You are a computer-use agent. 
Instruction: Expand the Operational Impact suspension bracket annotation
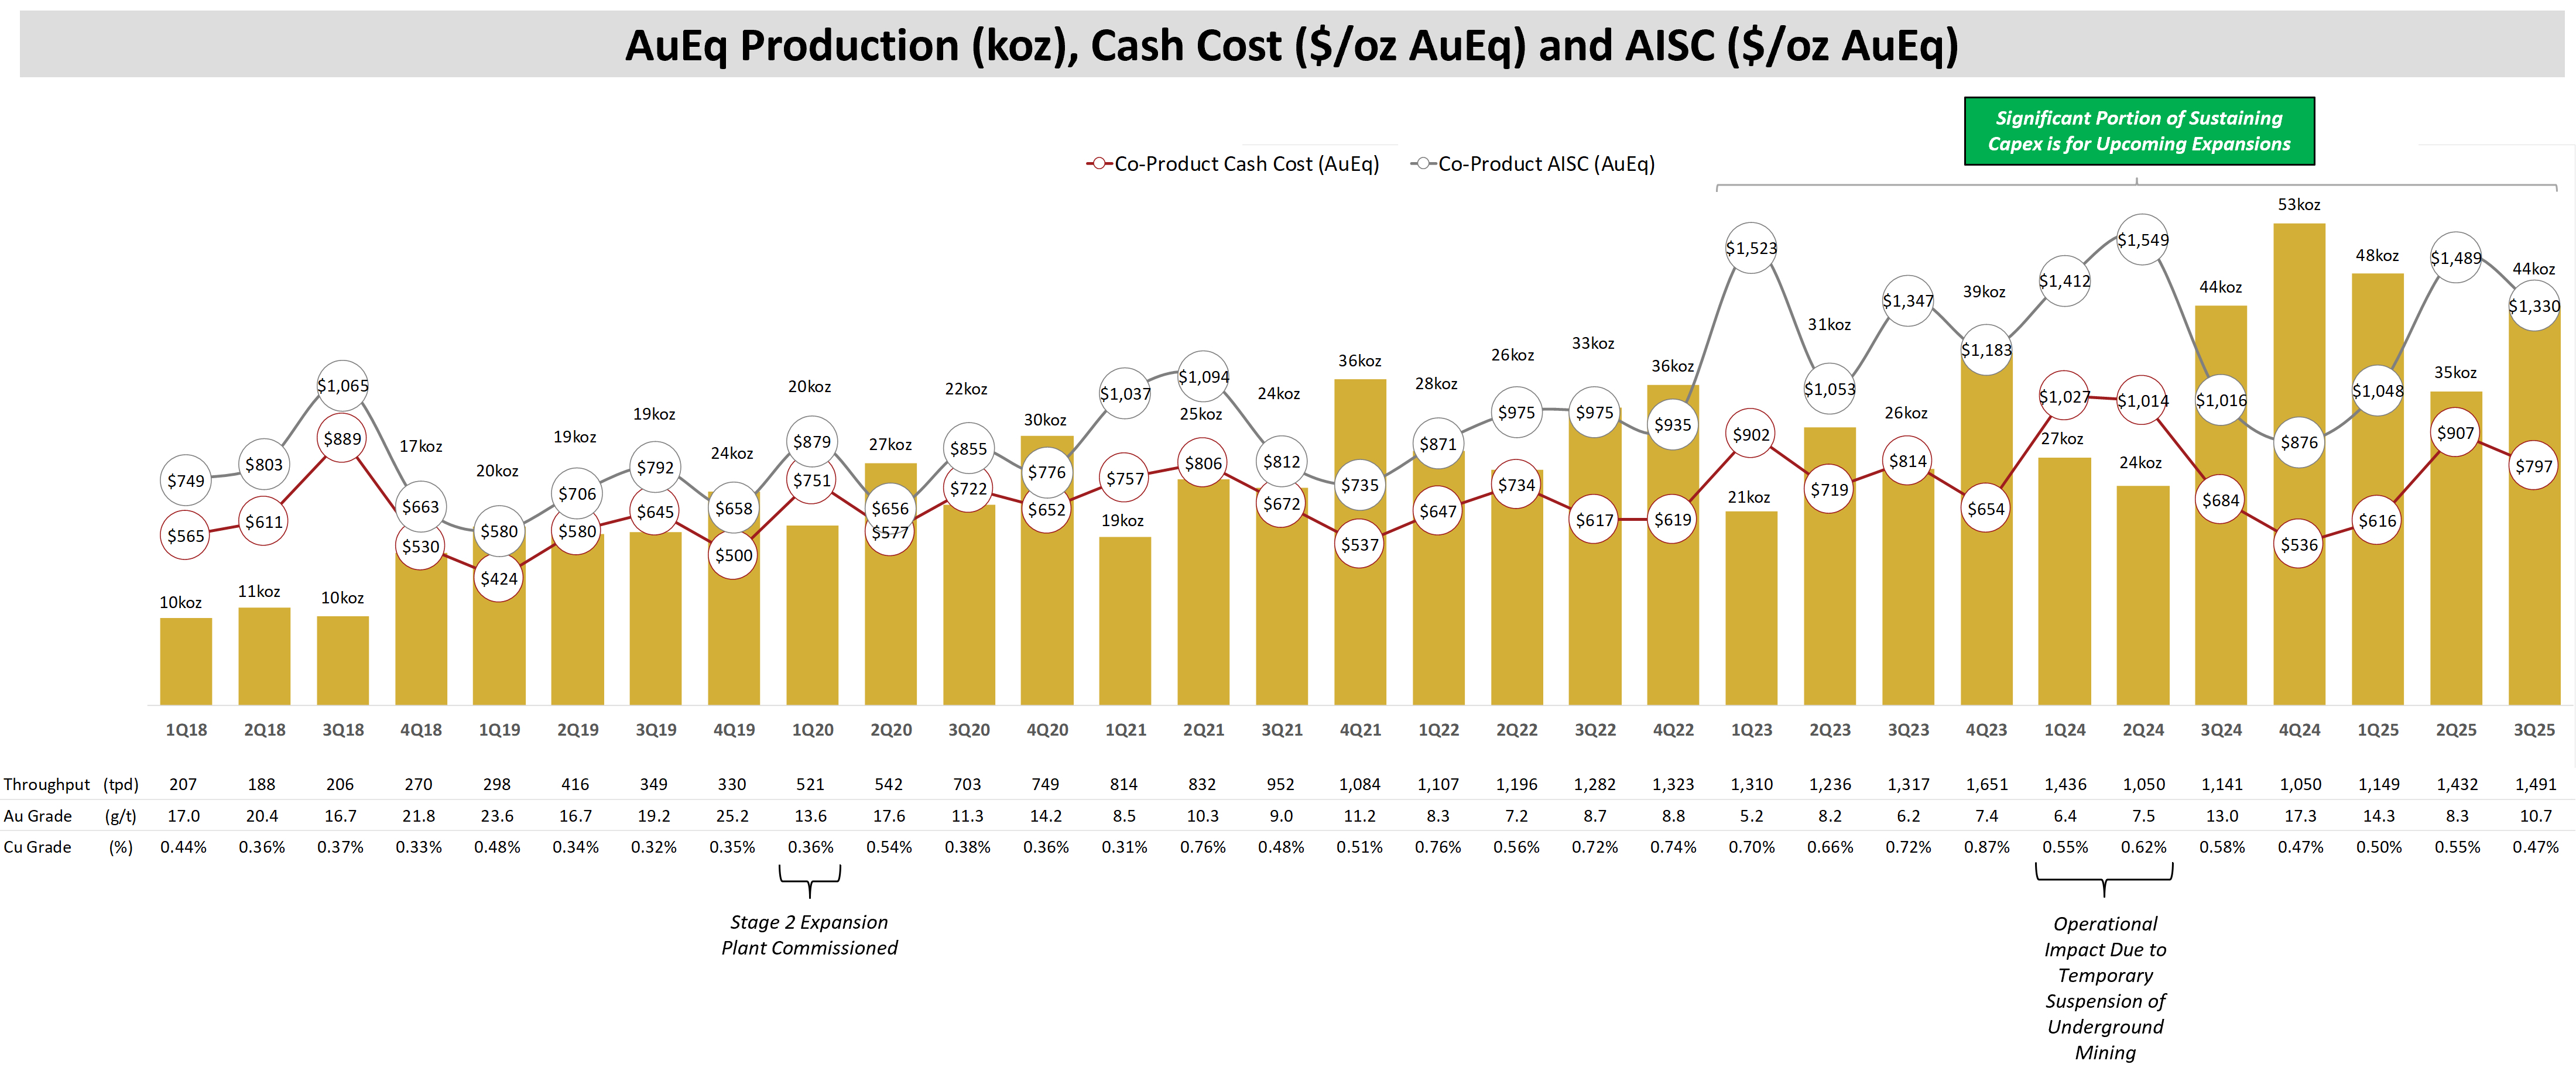(x=2105, y=880)
